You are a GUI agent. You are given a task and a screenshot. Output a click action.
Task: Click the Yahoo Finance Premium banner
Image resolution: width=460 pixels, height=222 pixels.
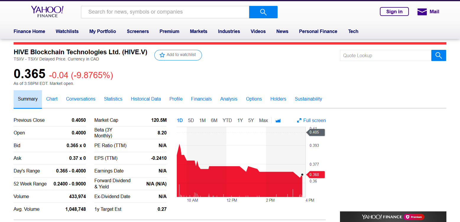point(393,217)
